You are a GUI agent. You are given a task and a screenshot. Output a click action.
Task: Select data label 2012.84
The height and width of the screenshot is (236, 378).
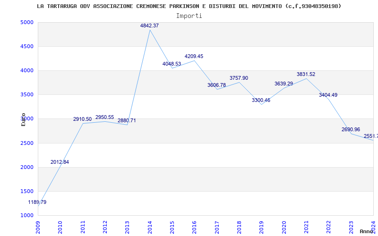tap(60, 162)
